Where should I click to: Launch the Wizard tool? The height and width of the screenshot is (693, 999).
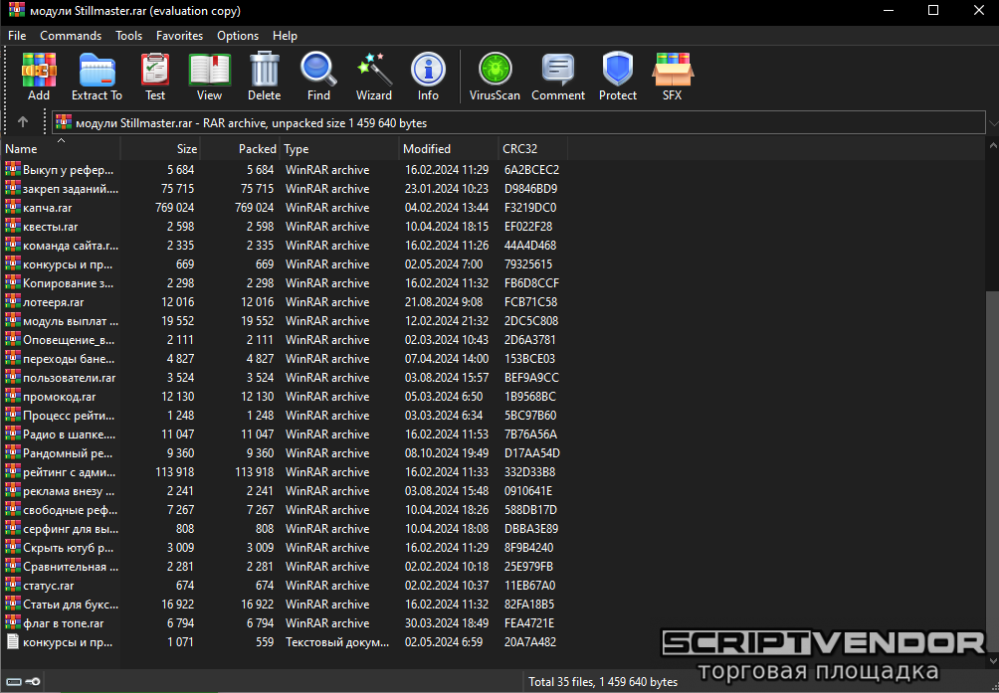(x=374, y=77)
